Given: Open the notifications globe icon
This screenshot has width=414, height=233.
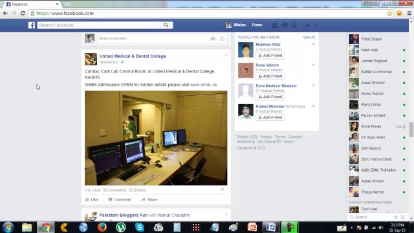Looking at the screenshot, I should [294, 25].
